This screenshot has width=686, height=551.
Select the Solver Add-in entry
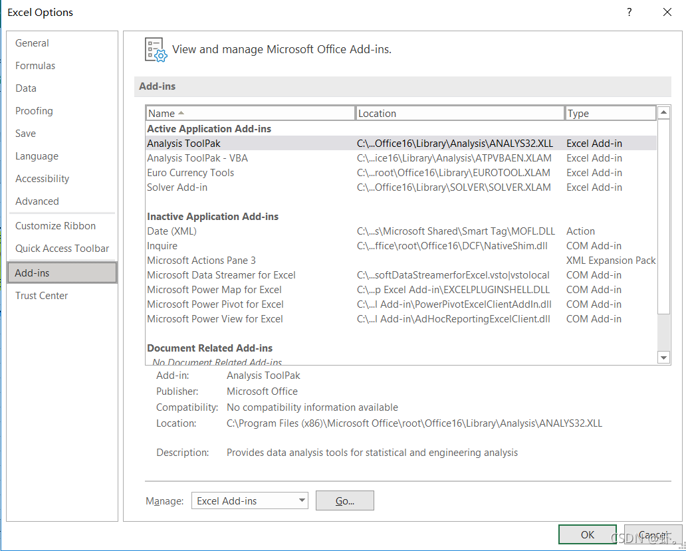pyautogui.click(x=177, y=187)
